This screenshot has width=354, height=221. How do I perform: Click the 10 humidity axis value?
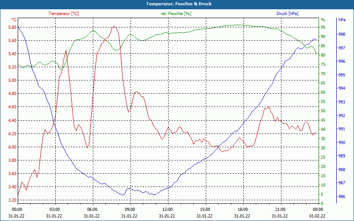tap(323, 185)
